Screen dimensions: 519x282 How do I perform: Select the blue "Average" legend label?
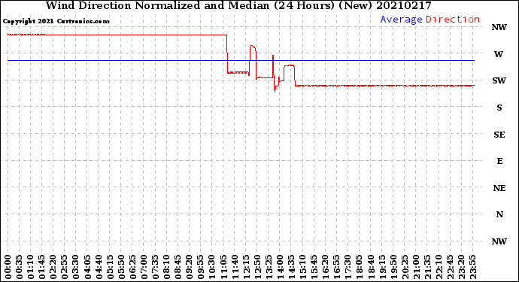pyautogui.click(x=401, y=20)
